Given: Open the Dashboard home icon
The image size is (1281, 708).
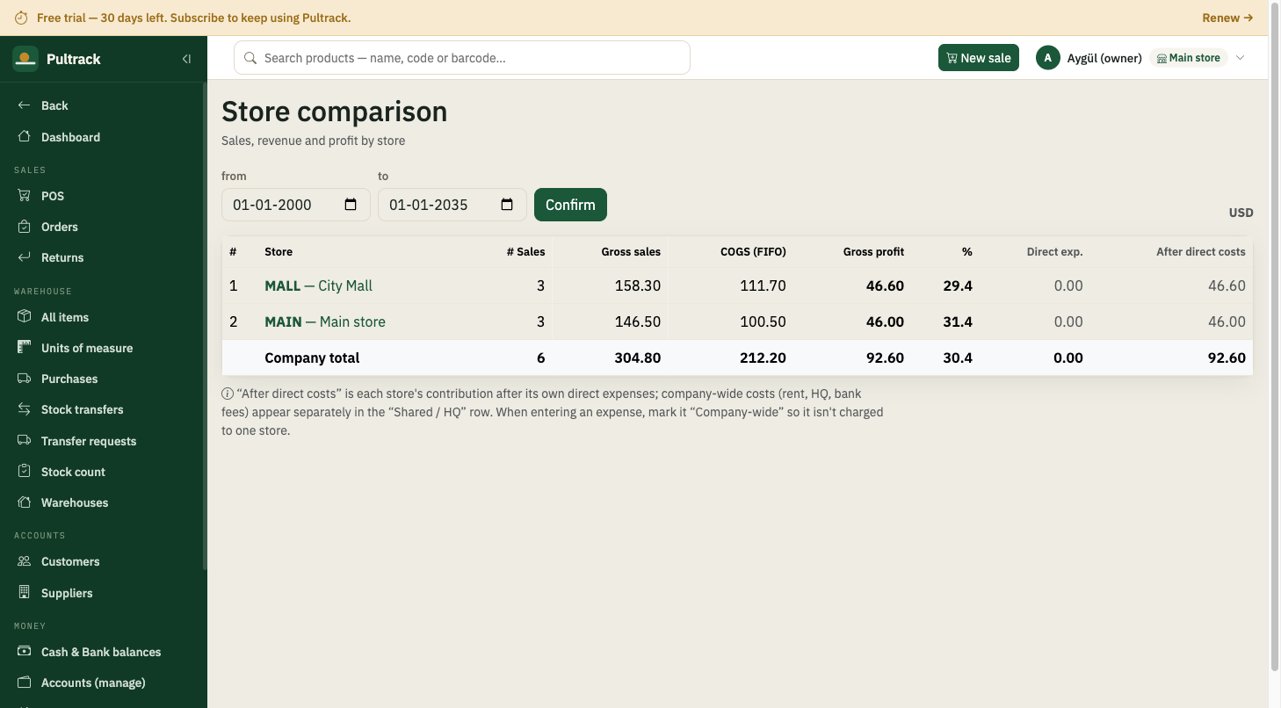Looking at the screenshot, I should [x=25, y=137].
